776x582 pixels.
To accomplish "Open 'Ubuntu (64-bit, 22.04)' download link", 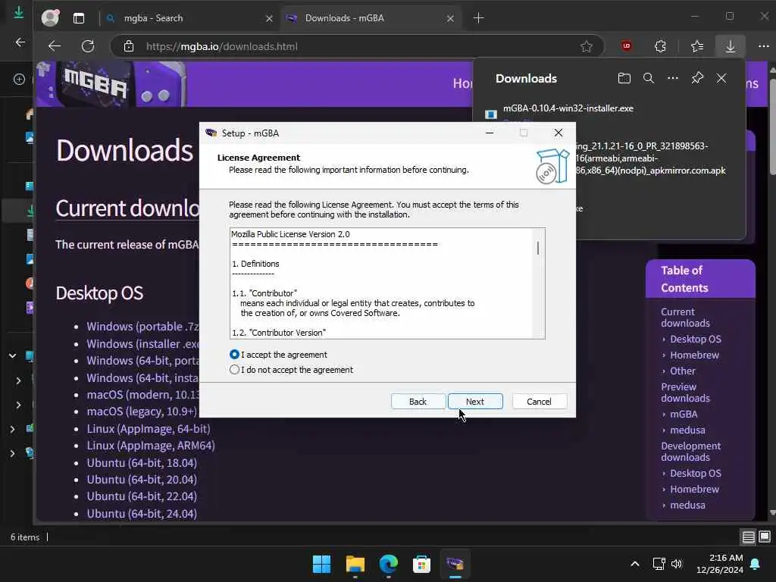I will [142, 496].
